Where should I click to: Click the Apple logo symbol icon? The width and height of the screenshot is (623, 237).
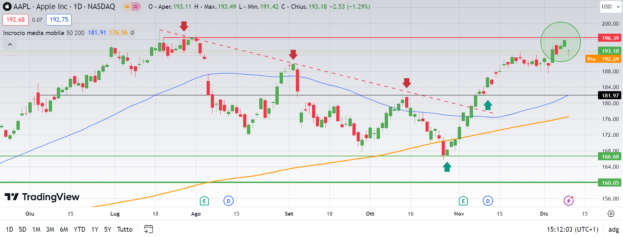[7, 6]
